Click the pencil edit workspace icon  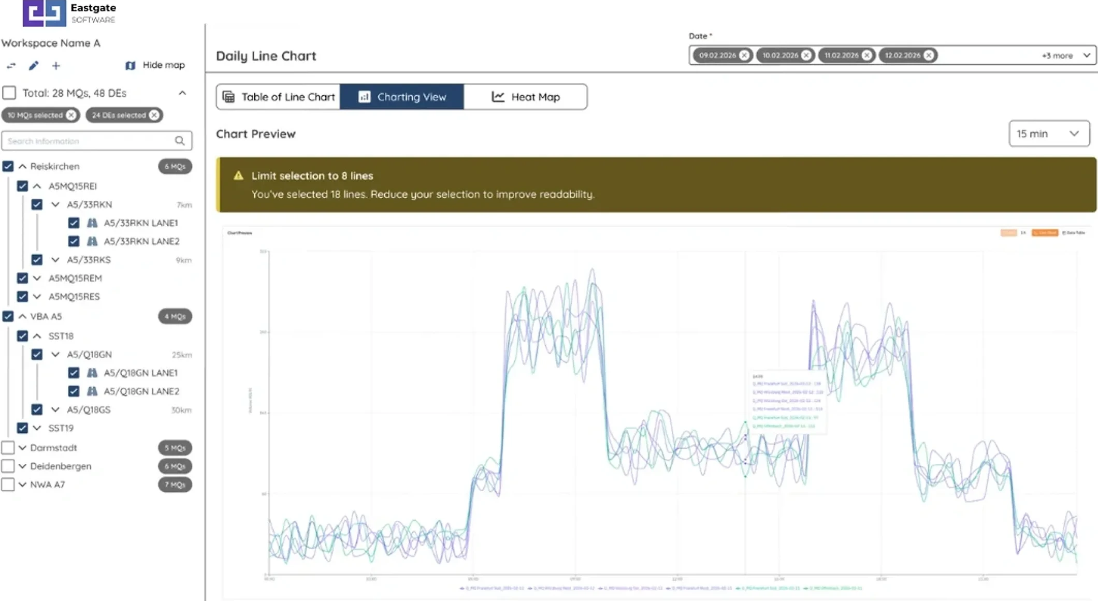coord(34,66)
